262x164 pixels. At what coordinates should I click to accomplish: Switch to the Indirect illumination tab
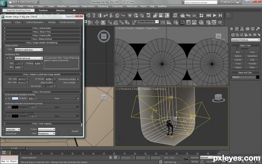pyautogui.click(x=34, y=22)
